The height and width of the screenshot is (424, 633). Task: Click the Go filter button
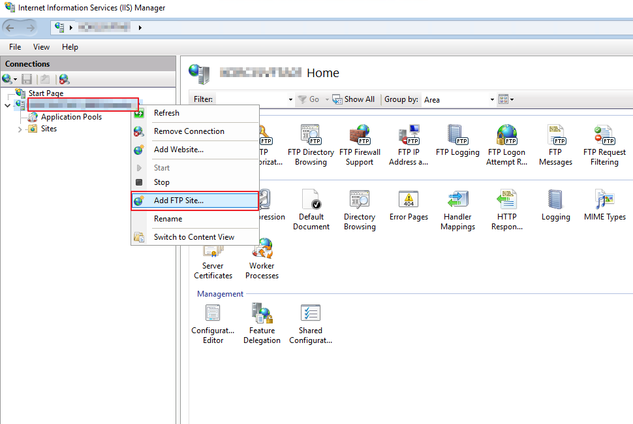pos(309,99)
